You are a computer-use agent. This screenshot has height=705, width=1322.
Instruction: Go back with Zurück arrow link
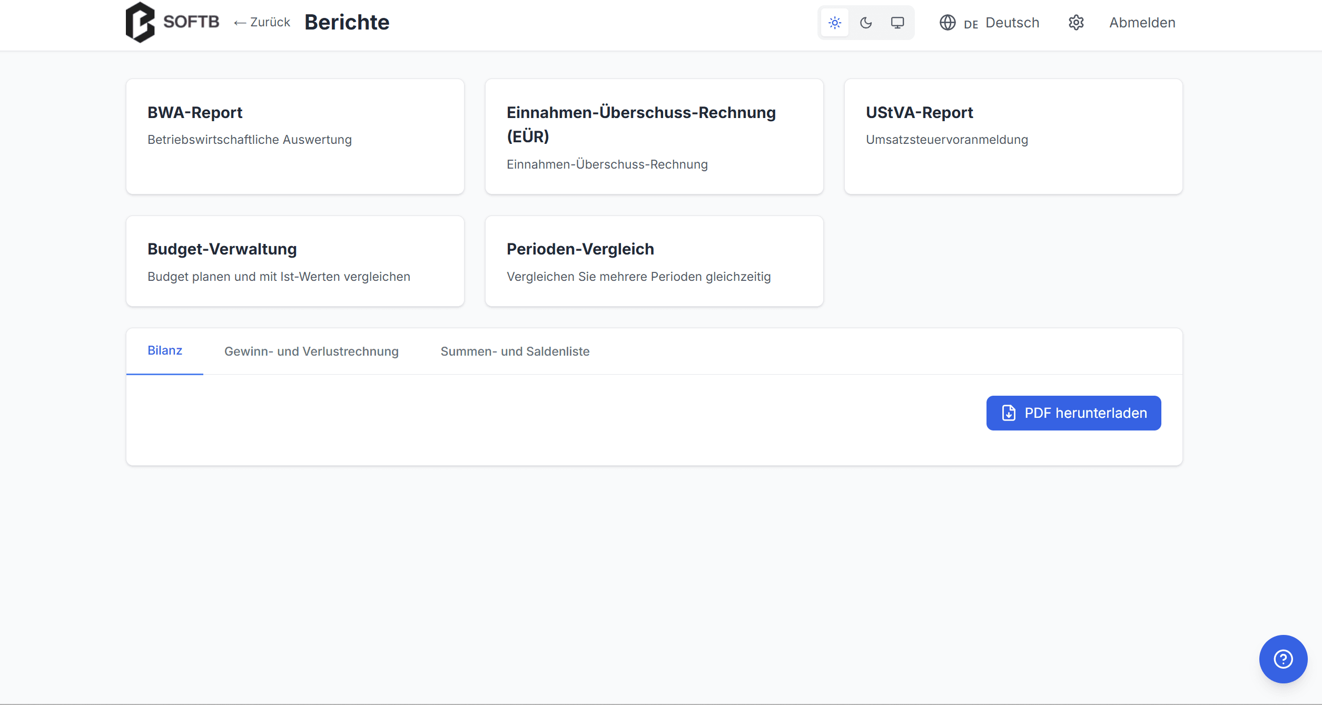(262, 22)
